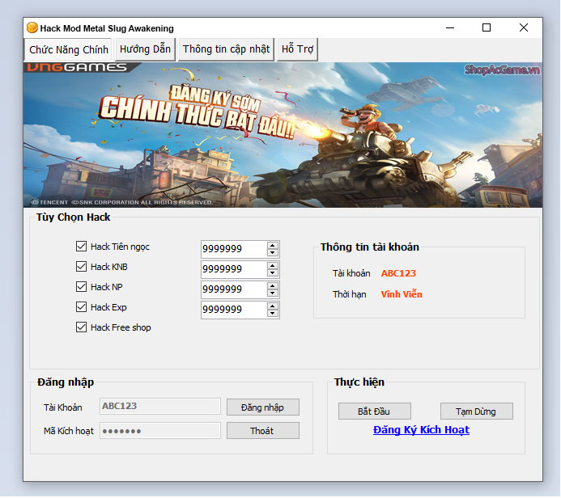Disable the Hack NP option
The height and width of the screenshot is (498, 561).
tap(81, 287)
